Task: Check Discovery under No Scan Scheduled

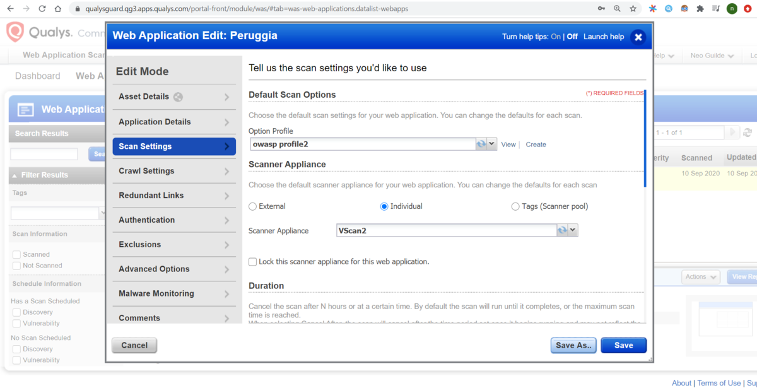Action: pos(17,349)
